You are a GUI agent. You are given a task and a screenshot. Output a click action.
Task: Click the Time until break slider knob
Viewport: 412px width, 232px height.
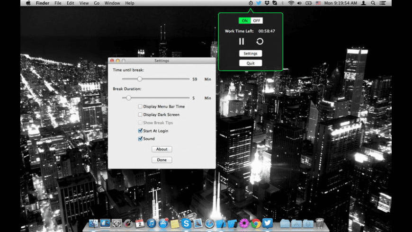(x=140, y=79)
